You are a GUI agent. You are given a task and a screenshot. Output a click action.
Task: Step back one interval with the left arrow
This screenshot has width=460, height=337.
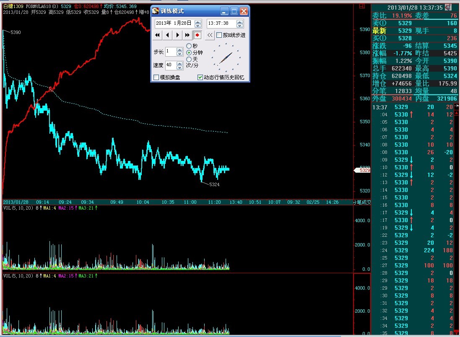point(167,35)
